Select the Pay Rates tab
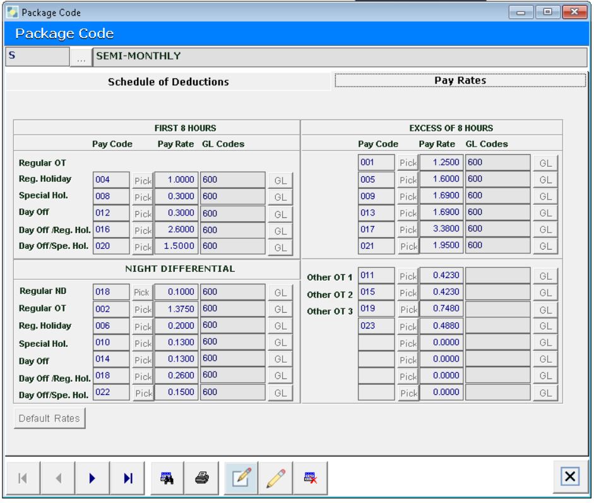 tap(460, 82)
